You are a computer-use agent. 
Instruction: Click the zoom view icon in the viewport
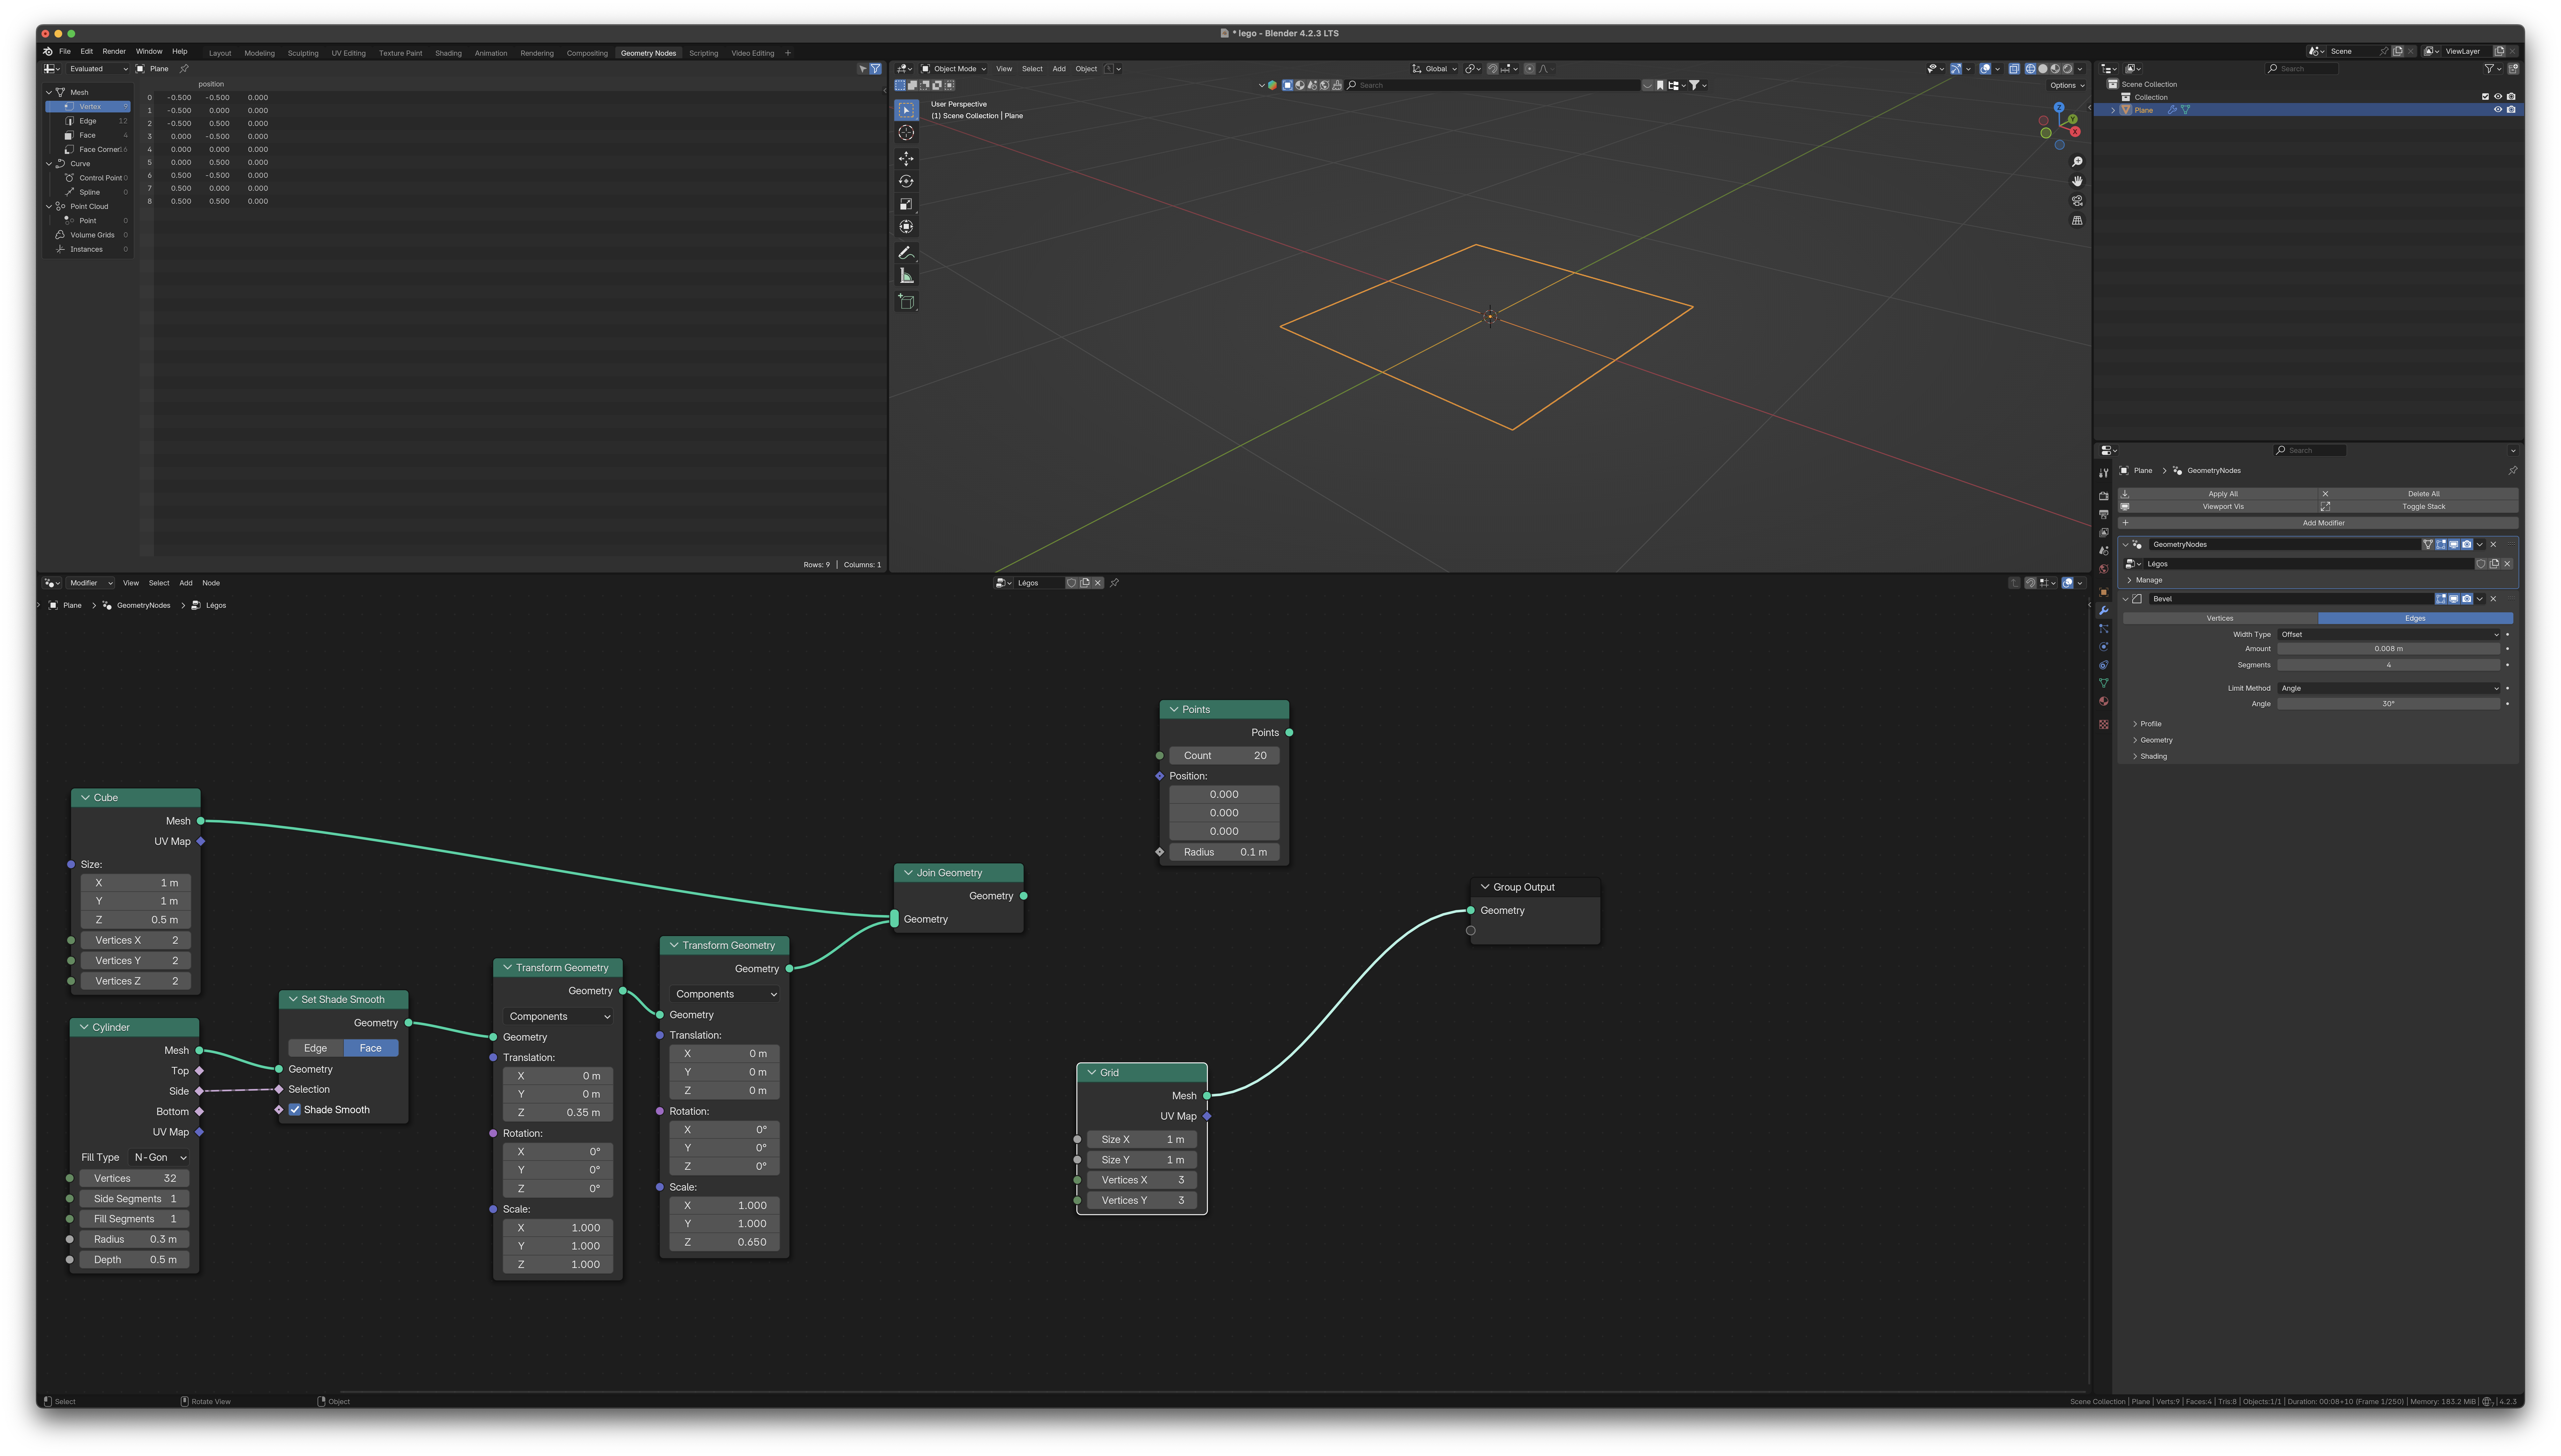pyautogui.click(x=2077, y=162)
